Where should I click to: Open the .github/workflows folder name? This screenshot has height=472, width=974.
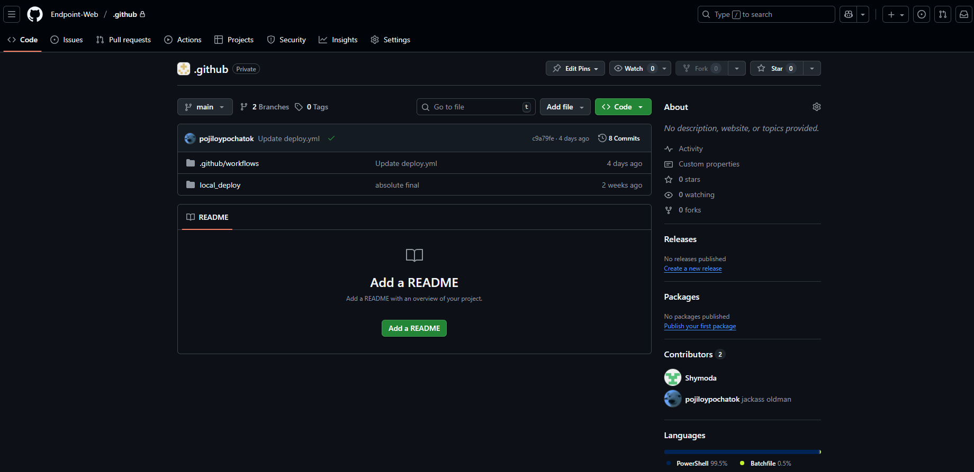(229, 163)
